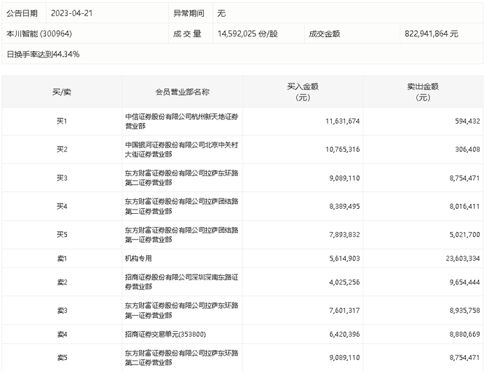Click 中国银河证券北京中关村大街 branch name
Viewport: 489px width, 371px height.
click(x=182, y=150)
